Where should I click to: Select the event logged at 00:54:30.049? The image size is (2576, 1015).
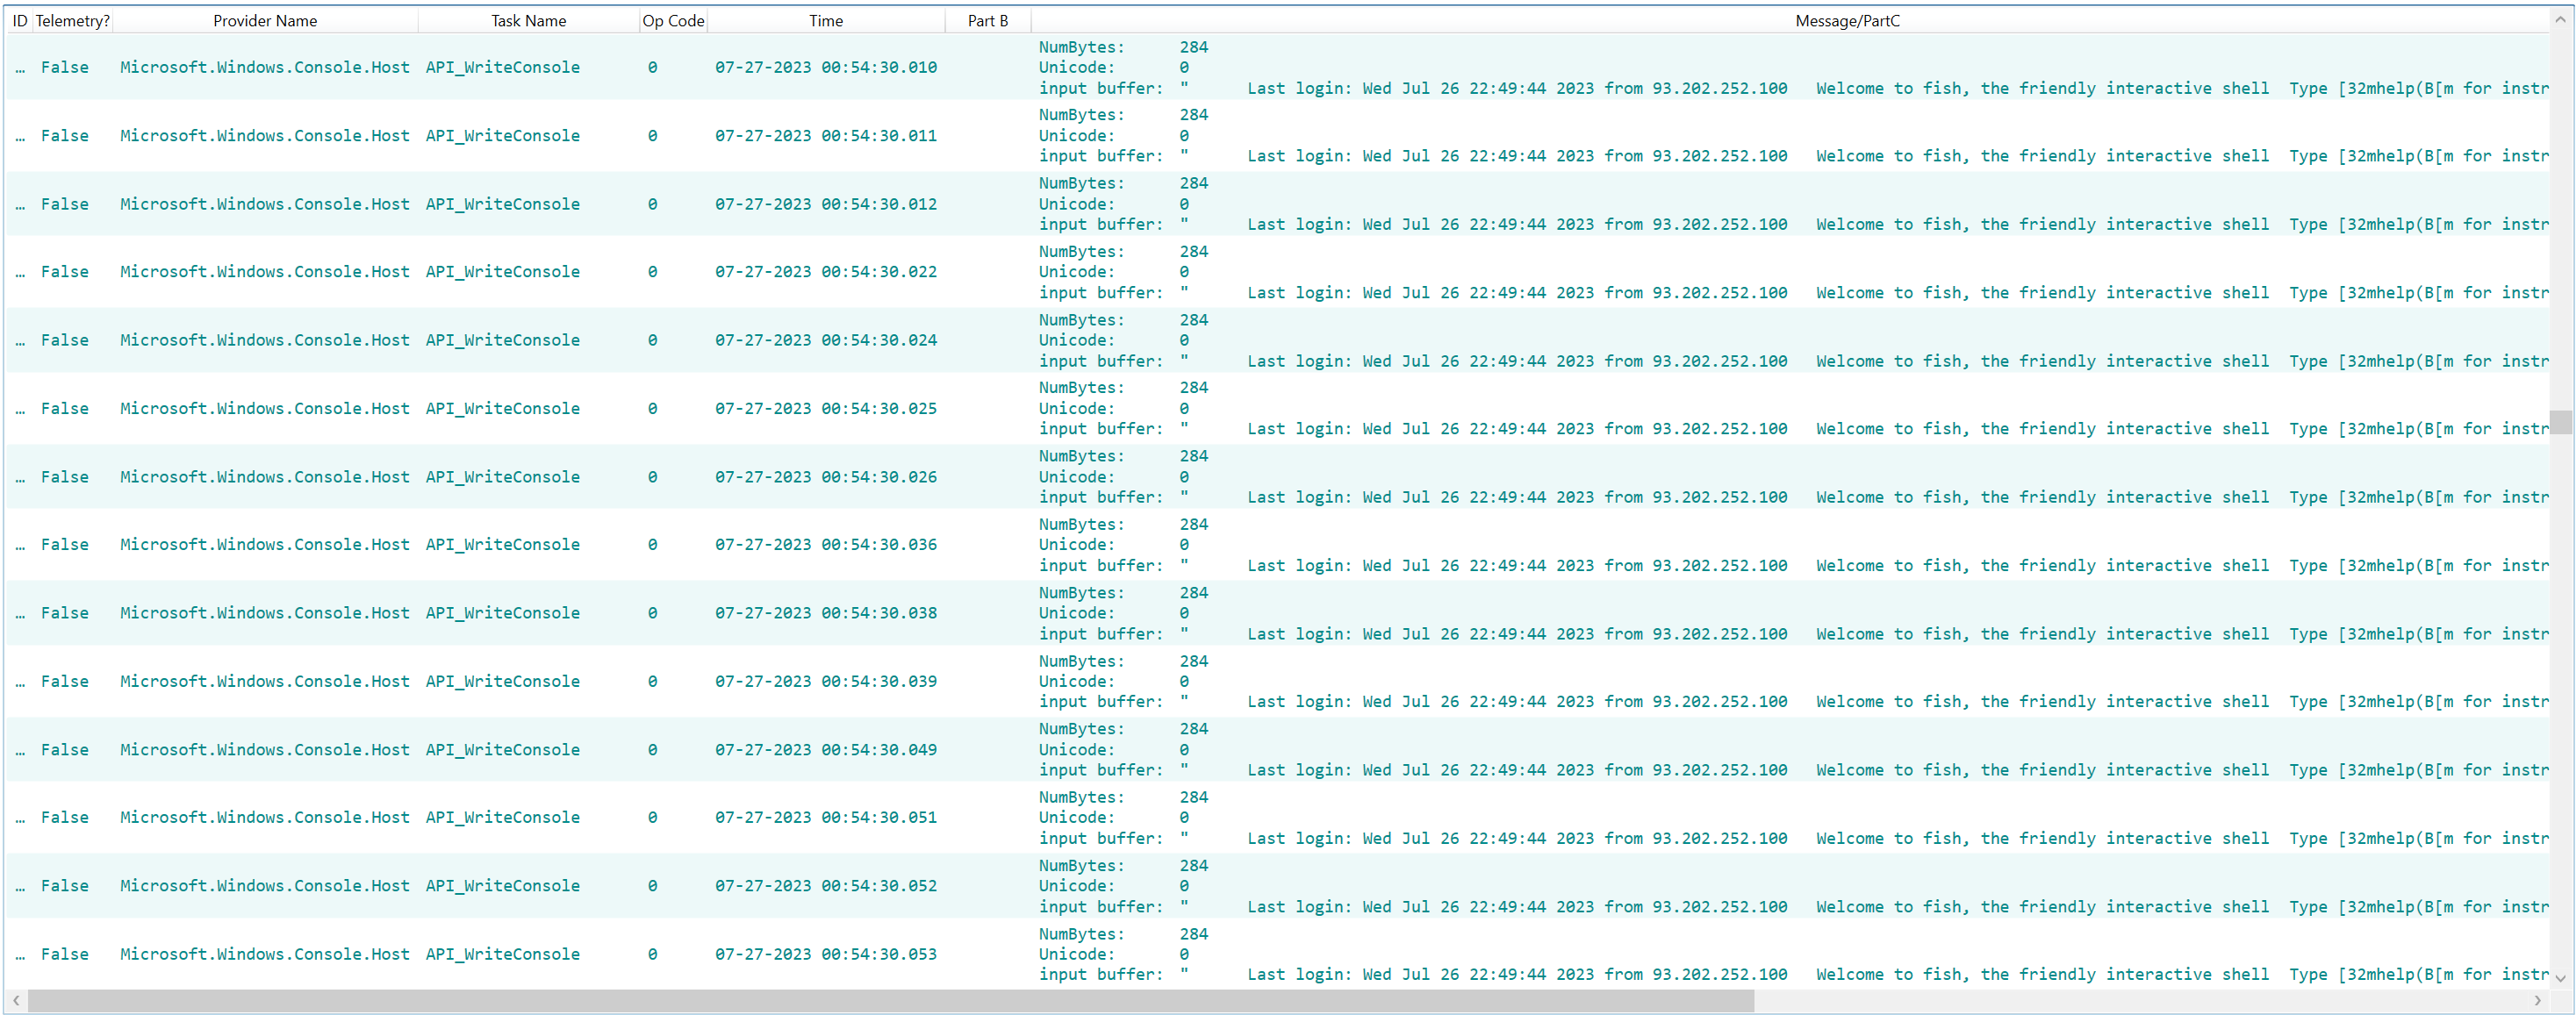[x=825, y=750]
